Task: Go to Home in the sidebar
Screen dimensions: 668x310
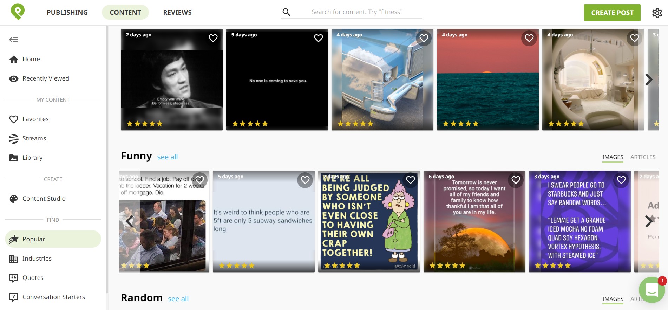Action: point(53,59)
